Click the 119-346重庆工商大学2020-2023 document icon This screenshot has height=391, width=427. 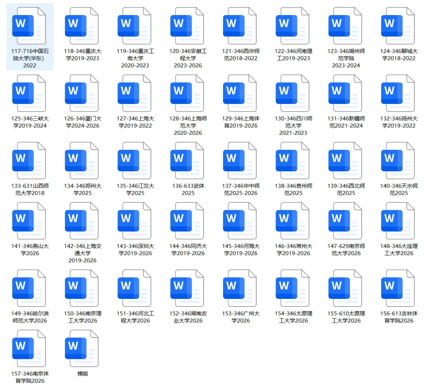(x=134, y=26)
